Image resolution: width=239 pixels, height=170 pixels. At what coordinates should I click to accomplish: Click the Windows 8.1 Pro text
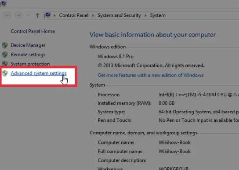tap(116, 57)
